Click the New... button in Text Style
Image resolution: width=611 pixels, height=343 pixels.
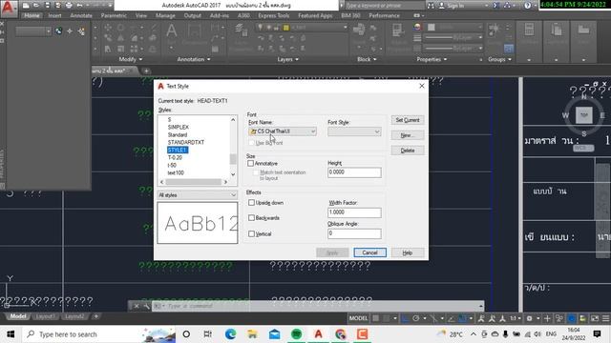click(408, 135)
